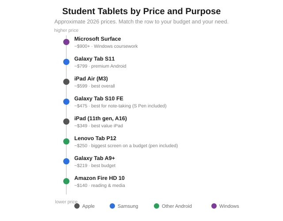Viewport: 283px width, 221px height.
Task: Select the Galaxy Tab S10 FE marker dot
Action: (66, 102)
